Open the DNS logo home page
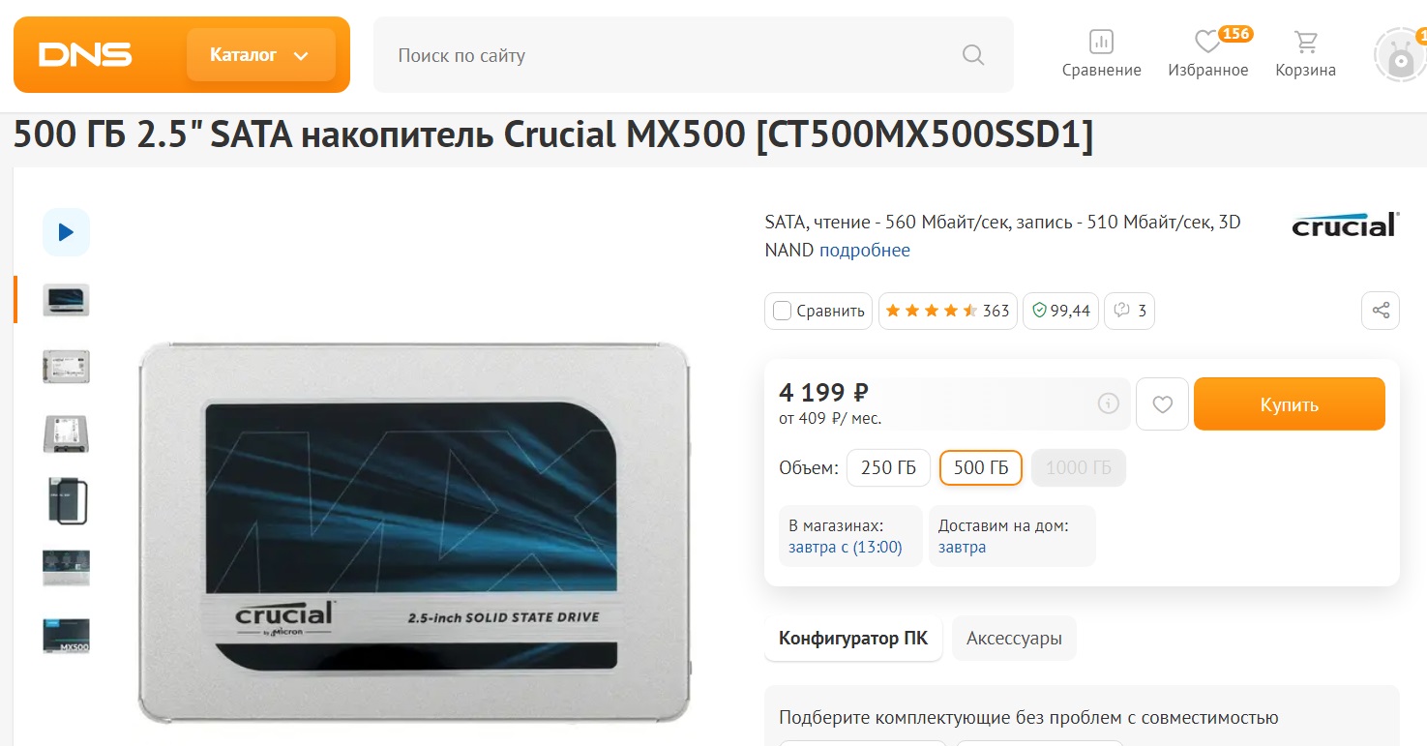 pyautogui.click(x=85, y=55)
